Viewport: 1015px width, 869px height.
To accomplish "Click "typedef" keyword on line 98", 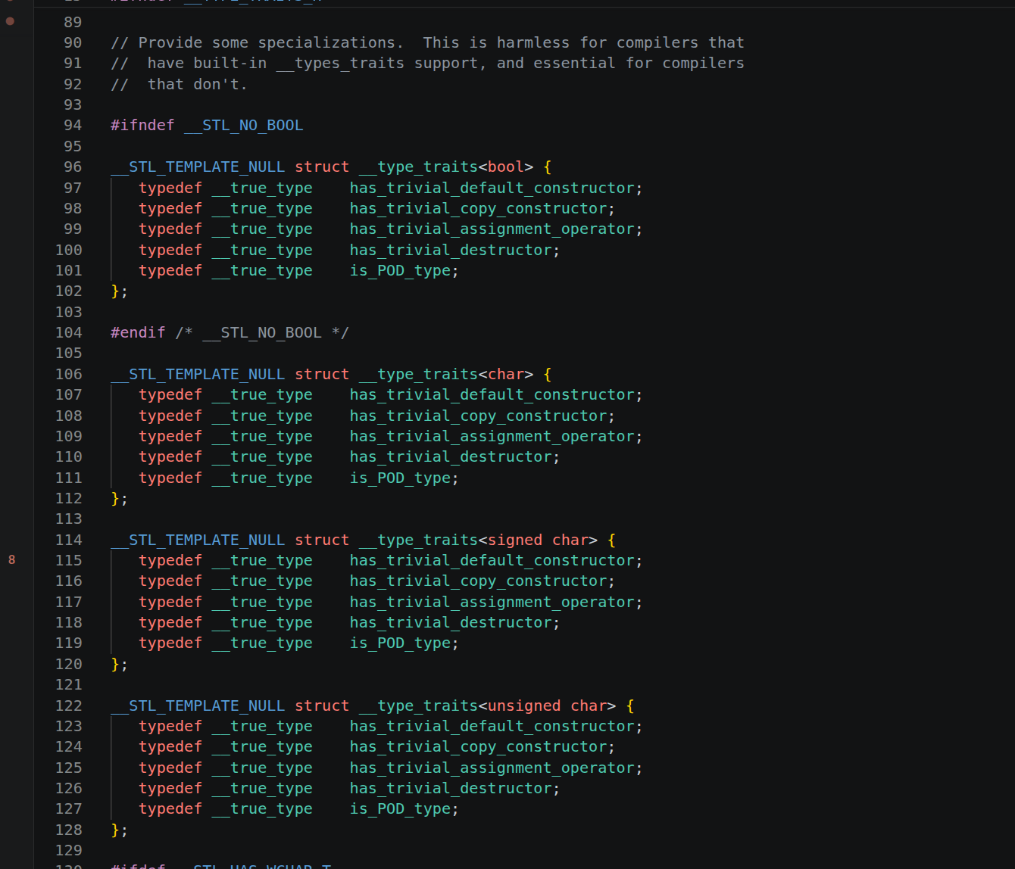I will tap(170, 208).
